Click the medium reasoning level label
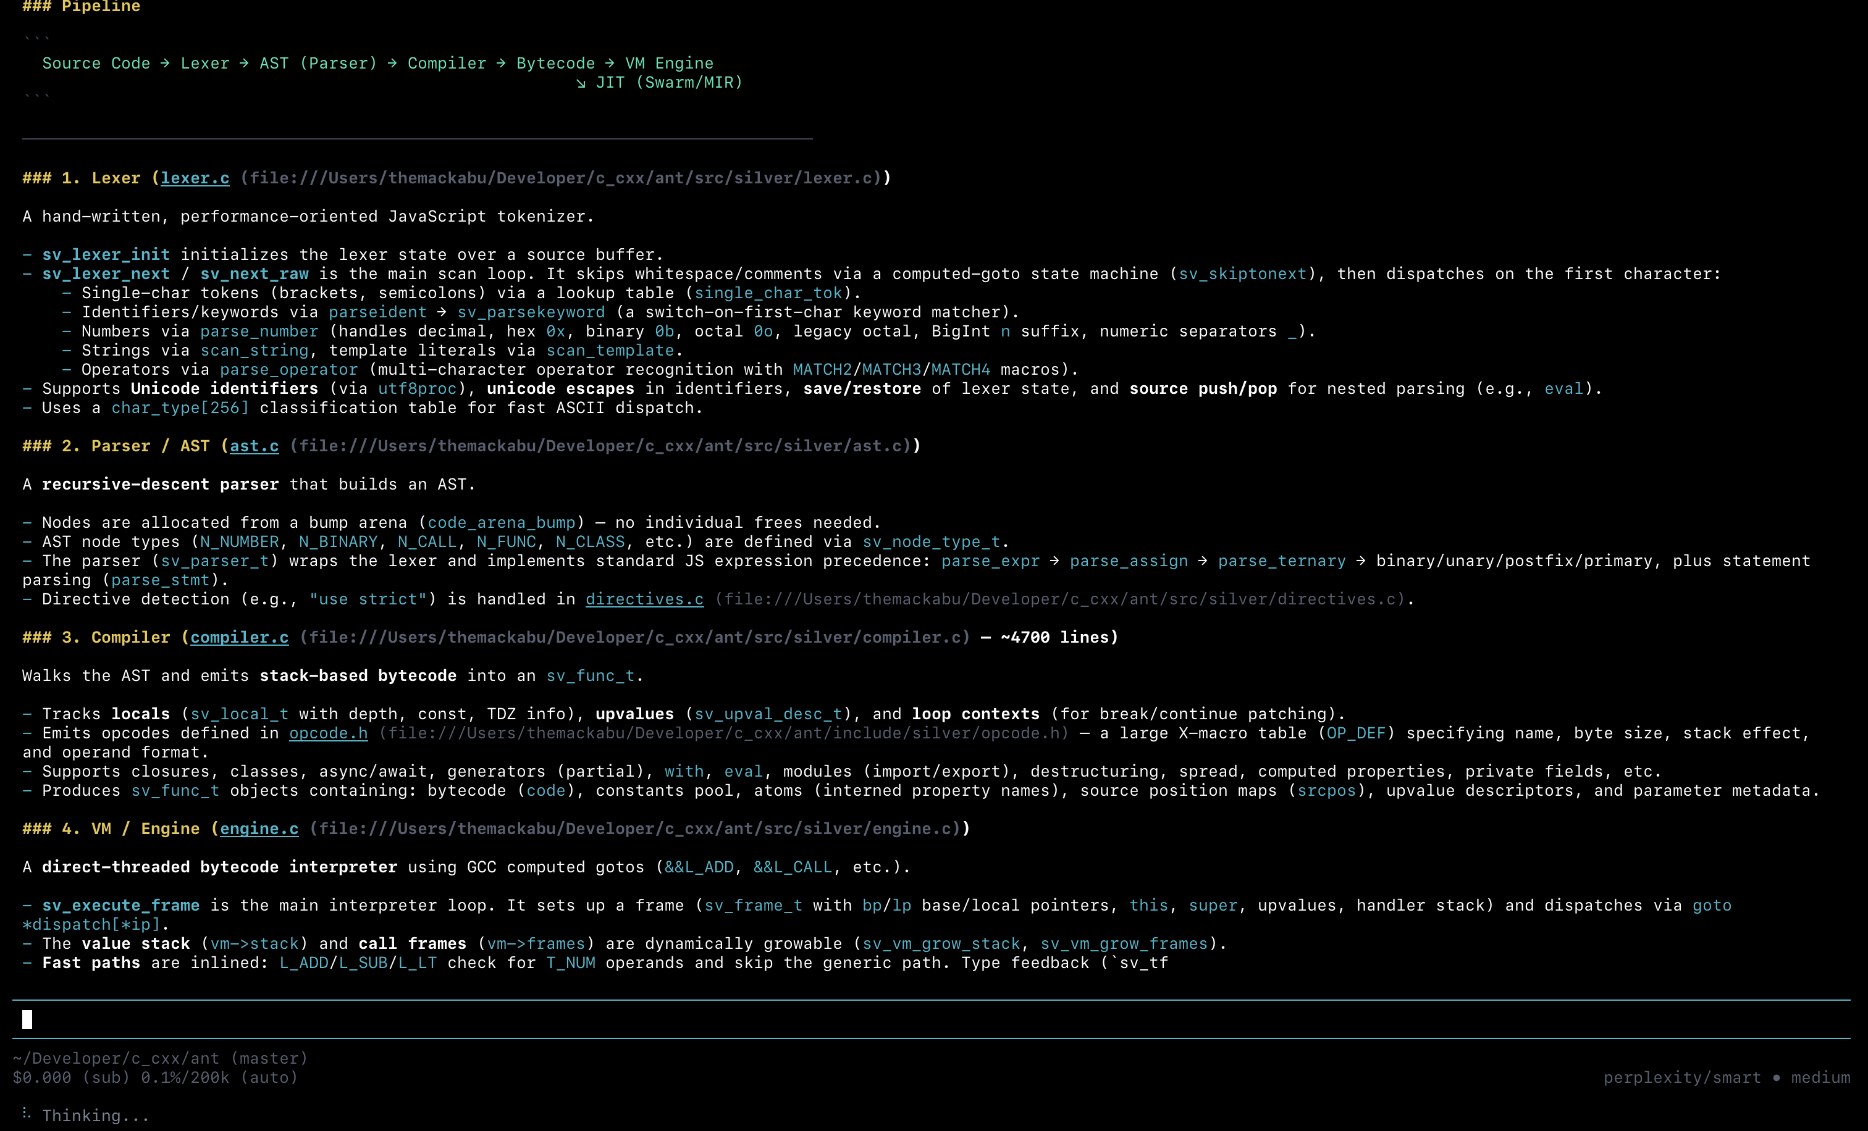The width and height of the screenshot is (1868, 1131). click(x=1820, y=1077)
